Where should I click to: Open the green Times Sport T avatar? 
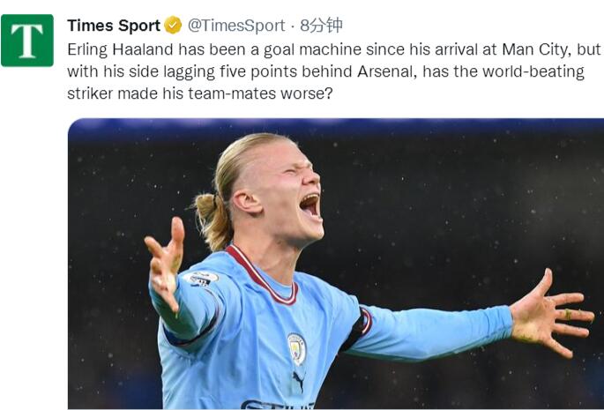27,41
